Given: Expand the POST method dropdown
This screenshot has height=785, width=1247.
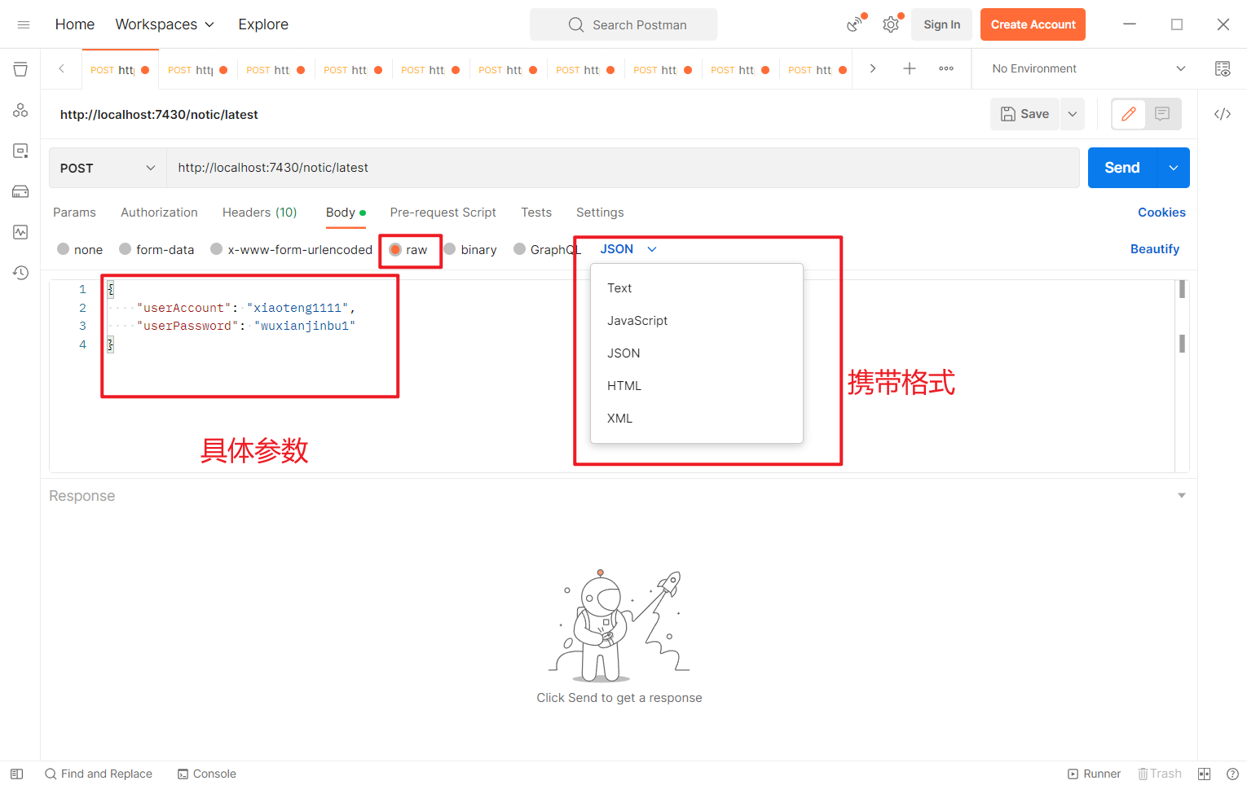Looking at the screenshot, I should [x=107, y=168].
